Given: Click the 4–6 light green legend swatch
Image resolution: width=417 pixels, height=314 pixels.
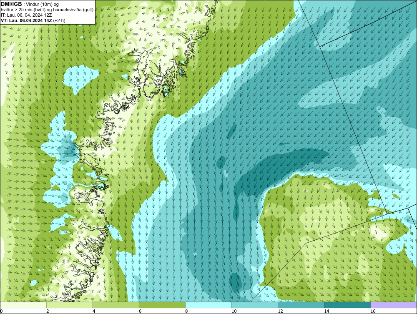Looking at the screenshot, I should [116, 305].
